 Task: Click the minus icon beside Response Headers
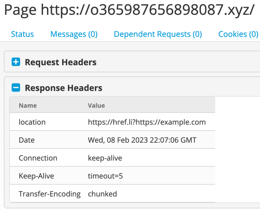coord(16,87)
